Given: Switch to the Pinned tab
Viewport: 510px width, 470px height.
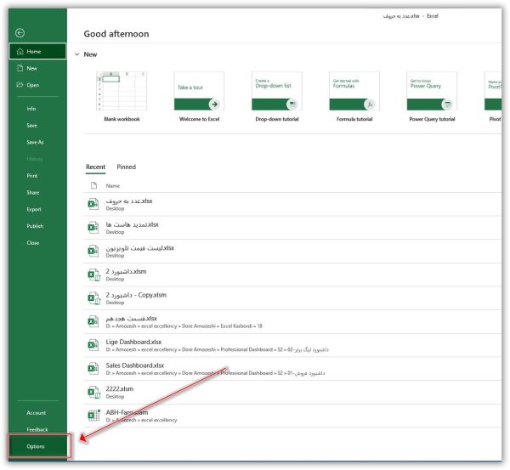Looking at the screenshot, I should tap(126, 167).
